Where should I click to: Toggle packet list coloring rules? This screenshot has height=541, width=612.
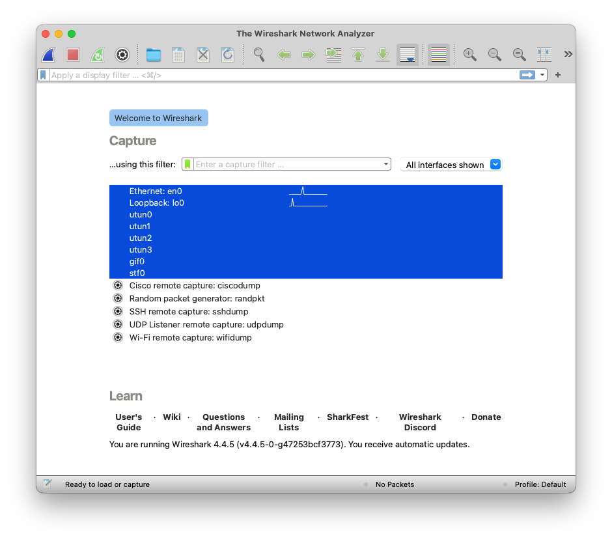tap(439, 55)
